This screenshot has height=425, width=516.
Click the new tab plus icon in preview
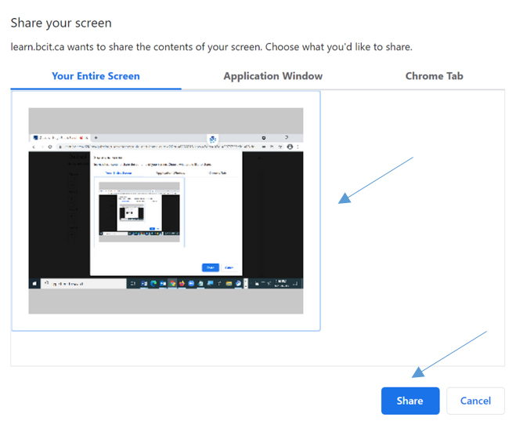click(x=96, y=137)
